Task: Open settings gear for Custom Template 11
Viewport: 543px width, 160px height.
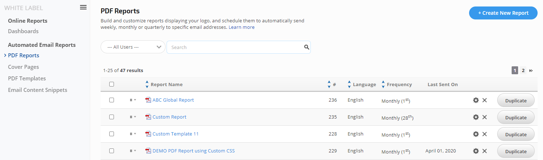Action: click(476, 134)
